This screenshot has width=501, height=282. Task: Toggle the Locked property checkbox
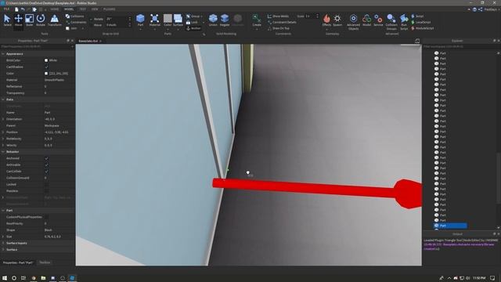tap(46, 185)
